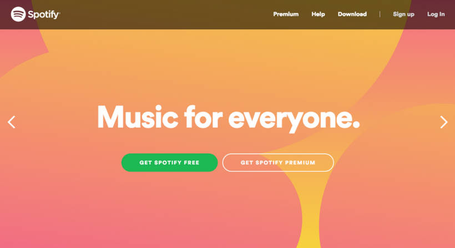Image resolution: width=455 pixels, height=248 pixels.
Task: Click the word "Music" in the headline
Action: coord(138,117)
